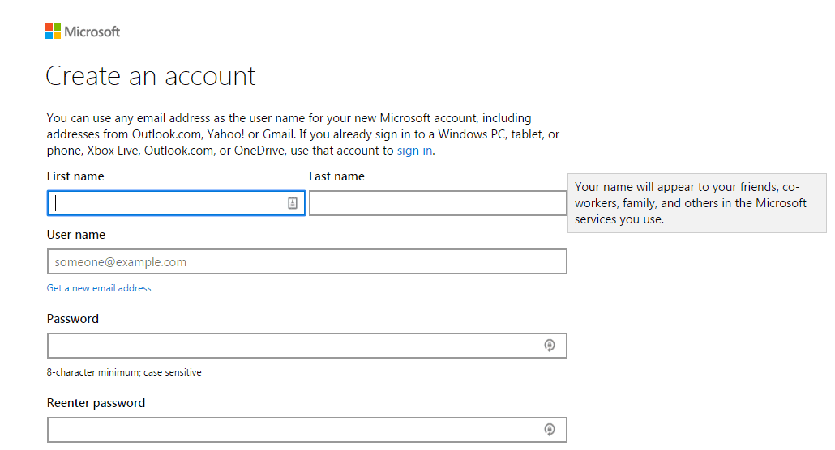The width and height of the screenshot is (835, 450).
Task: Follow the Get a new email address link
Action: [x=99, y=288]
